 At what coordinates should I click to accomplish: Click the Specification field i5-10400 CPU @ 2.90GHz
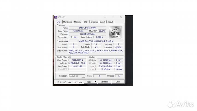pos(96,41)
